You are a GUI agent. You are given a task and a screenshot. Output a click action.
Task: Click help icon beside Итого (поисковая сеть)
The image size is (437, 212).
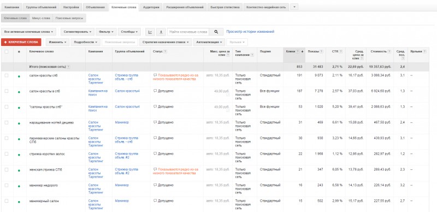tap(68, 67)
